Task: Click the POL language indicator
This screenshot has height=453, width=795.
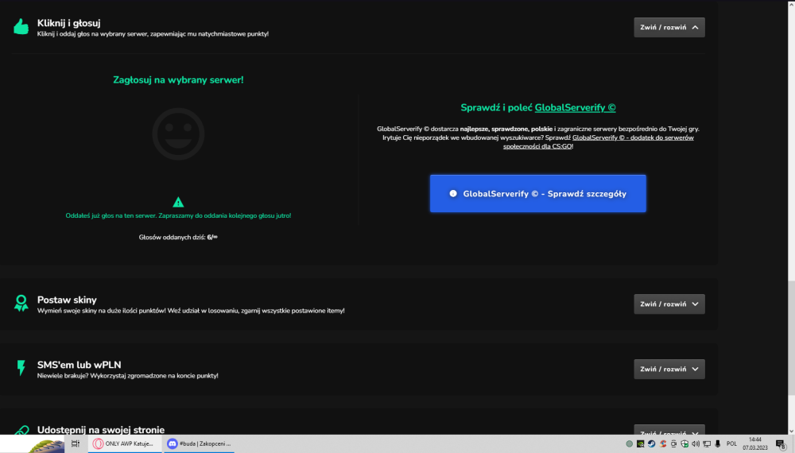Action: (731, 444)
